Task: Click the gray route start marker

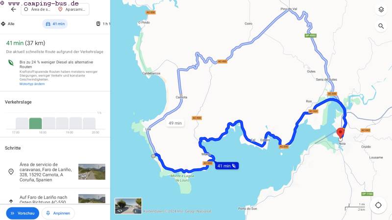Action: 153,156
